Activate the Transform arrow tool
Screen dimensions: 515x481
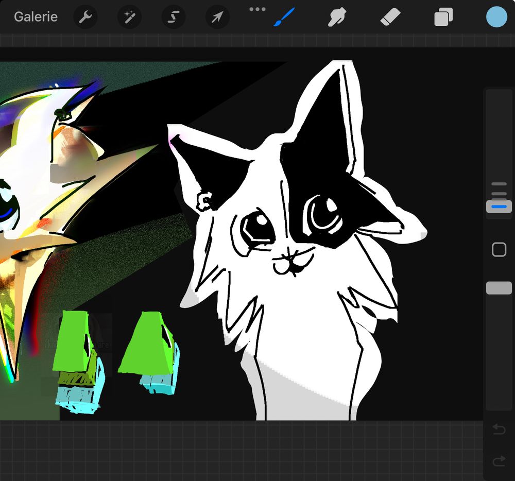(217, 17)
